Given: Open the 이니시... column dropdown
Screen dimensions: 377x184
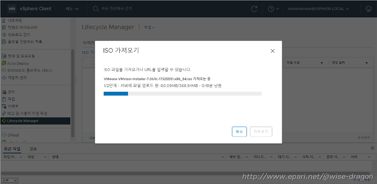Looking at the screenshot, I should pos(271,157).
